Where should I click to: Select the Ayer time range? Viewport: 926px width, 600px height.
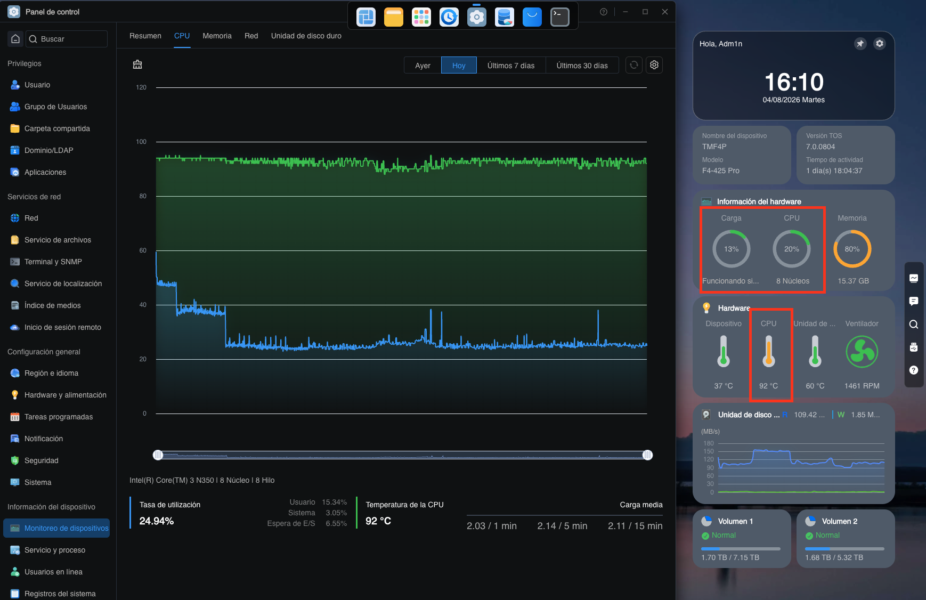(x=423, y=66)
